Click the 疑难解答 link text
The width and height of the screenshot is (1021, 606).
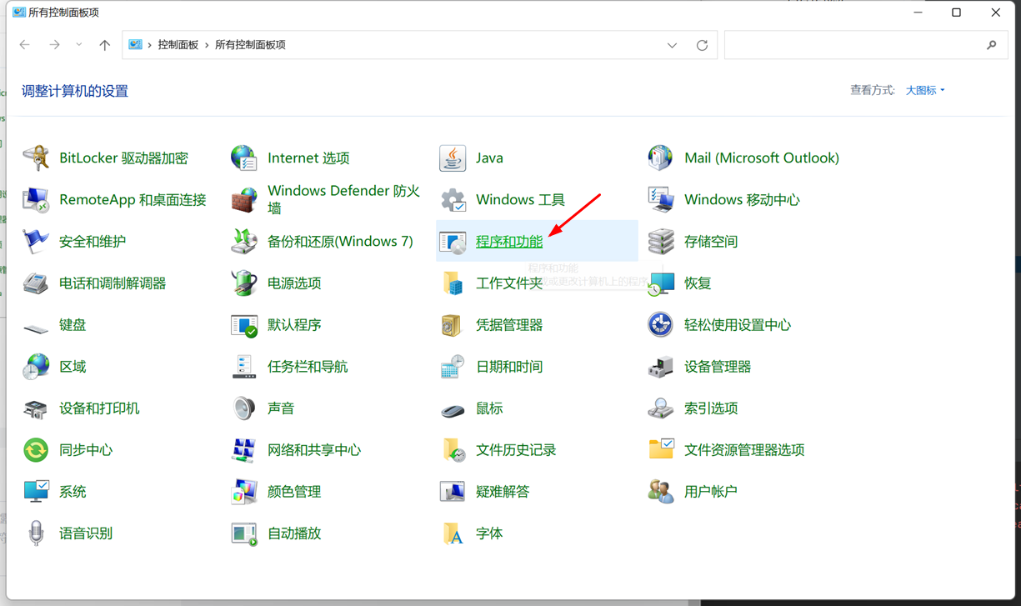pyautogui.click(x=503, y=492)
